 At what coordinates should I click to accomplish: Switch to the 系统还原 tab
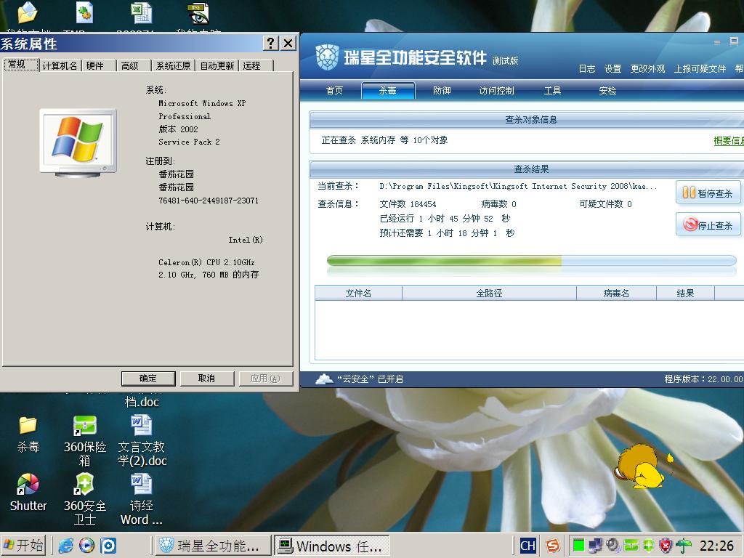coord(173,65)
